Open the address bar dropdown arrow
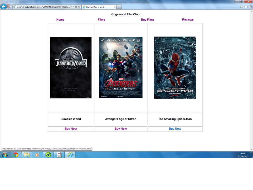 pos(73,7)
